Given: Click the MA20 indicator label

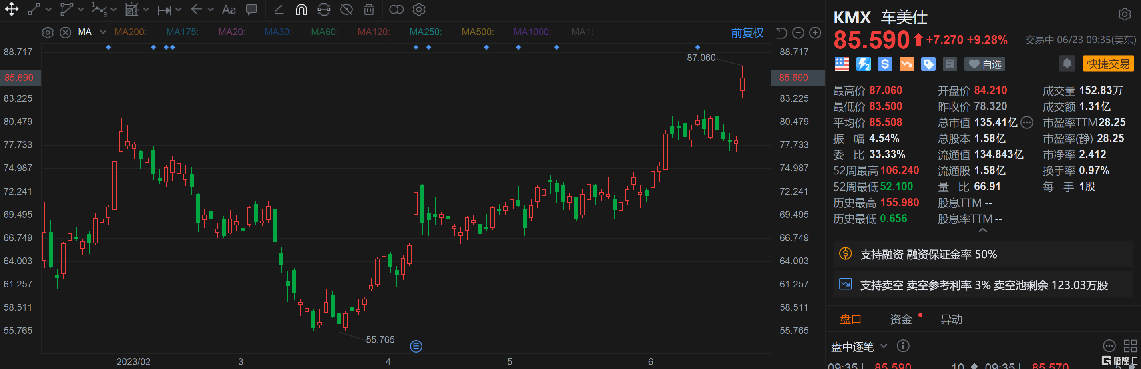Looking at the screenshot, I should [232, 32].
